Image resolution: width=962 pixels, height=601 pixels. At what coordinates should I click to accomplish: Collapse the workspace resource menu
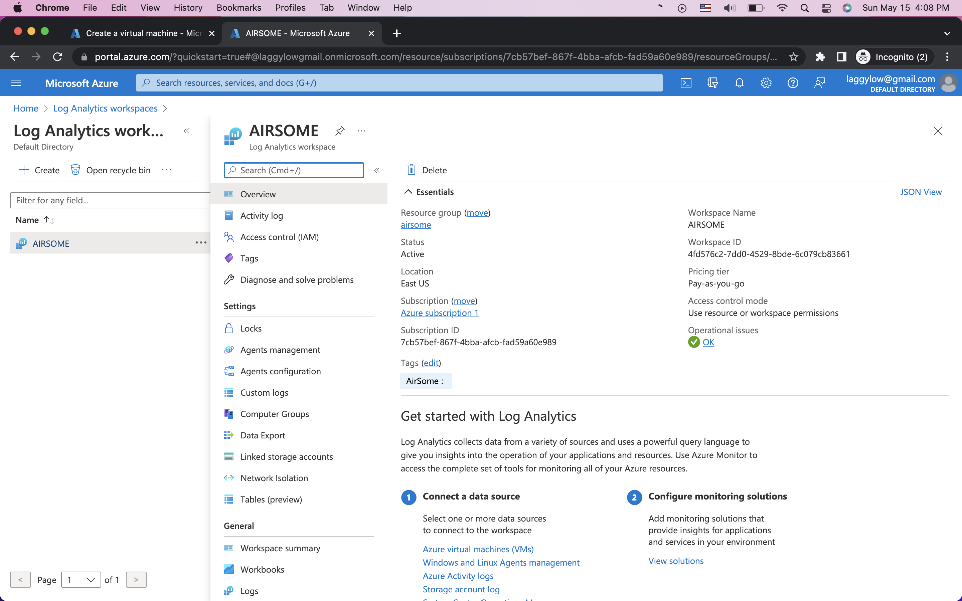(377, 170)
